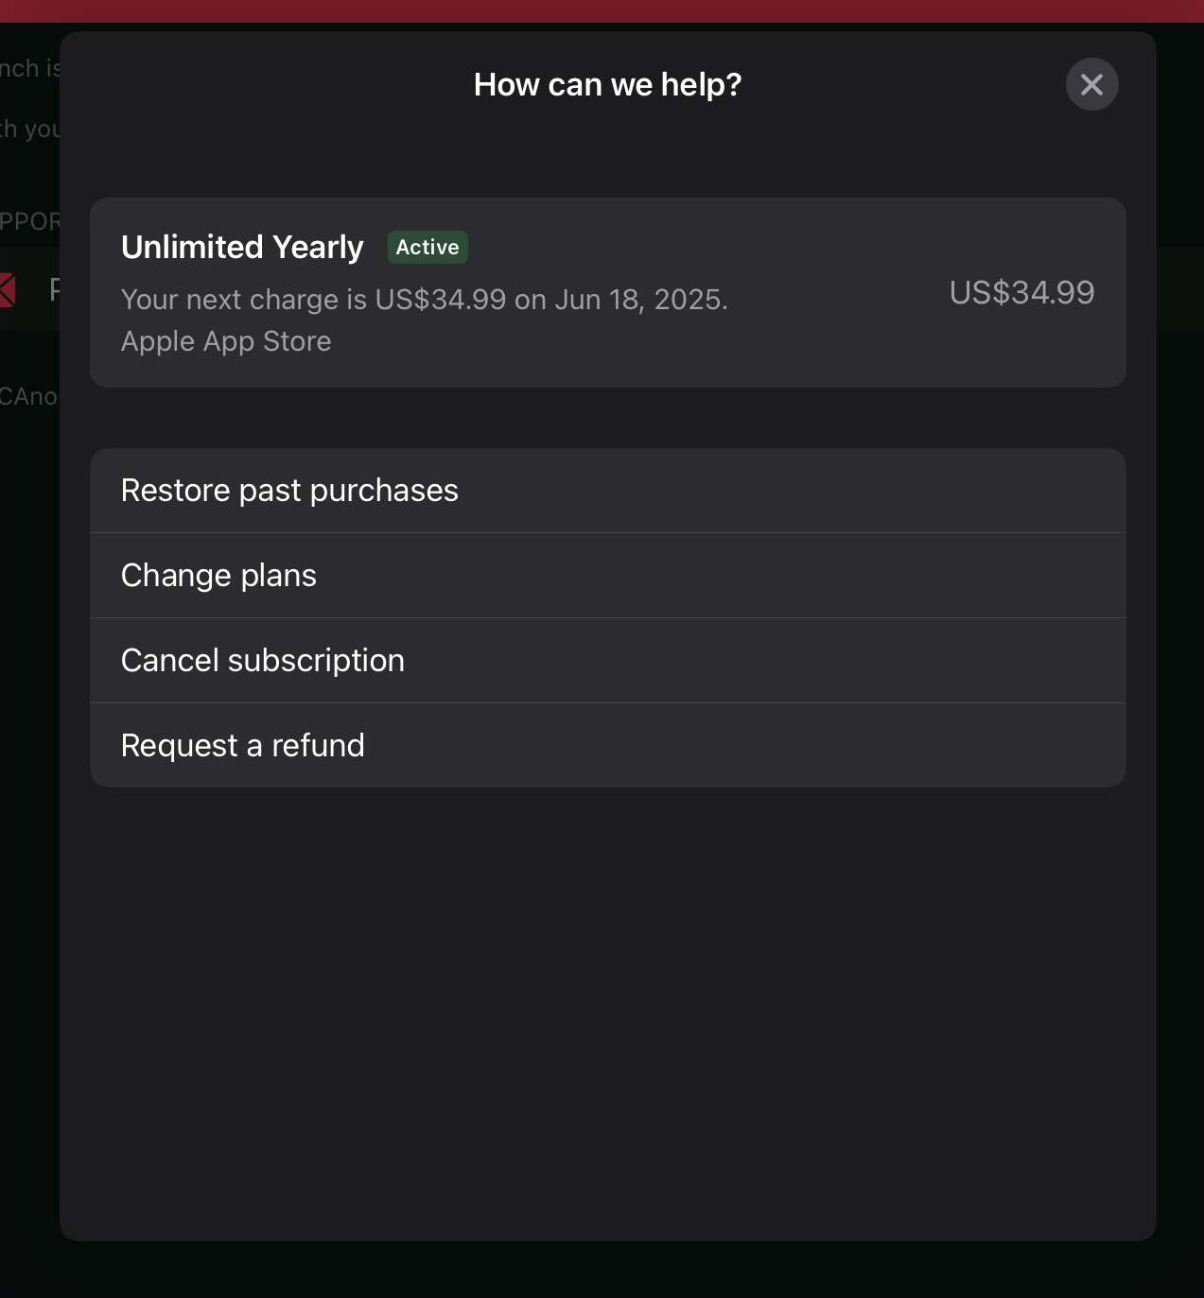Image resolution: width=1204 pixels, height=1298 pixels.
Task: Click the partially hidden red icon behind dialog
Action: pyautogui.click(x=8, y=289)
